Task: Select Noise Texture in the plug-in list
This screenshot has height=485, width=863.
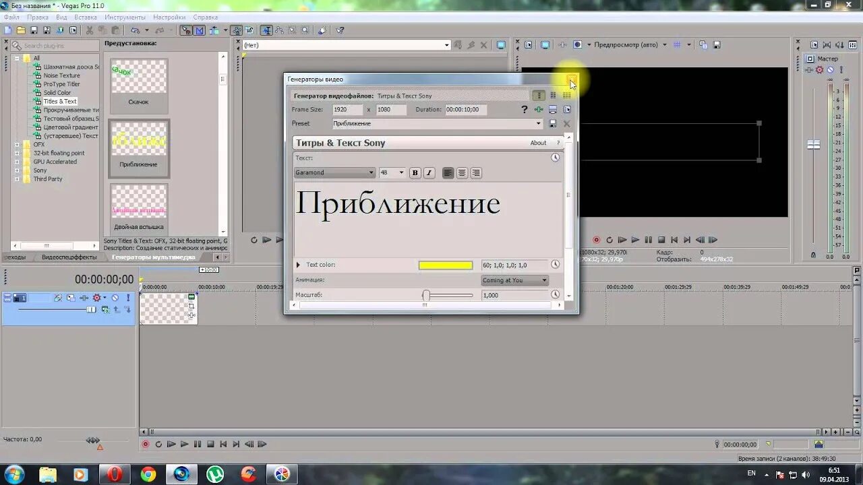Action: coord(61,75)
